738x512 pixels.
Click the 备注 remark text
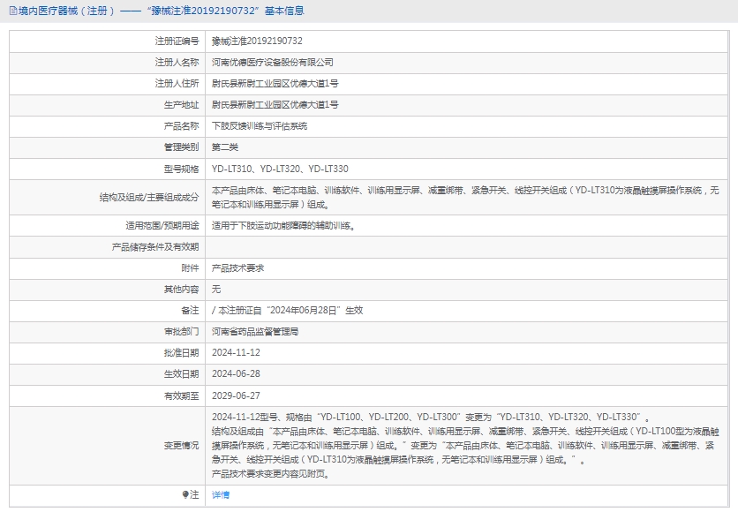287,311
